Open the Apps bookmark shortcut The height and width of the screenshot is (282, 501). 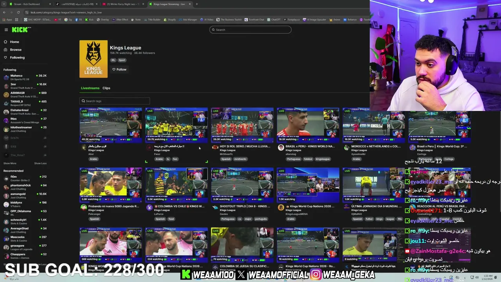click(7, 20)
